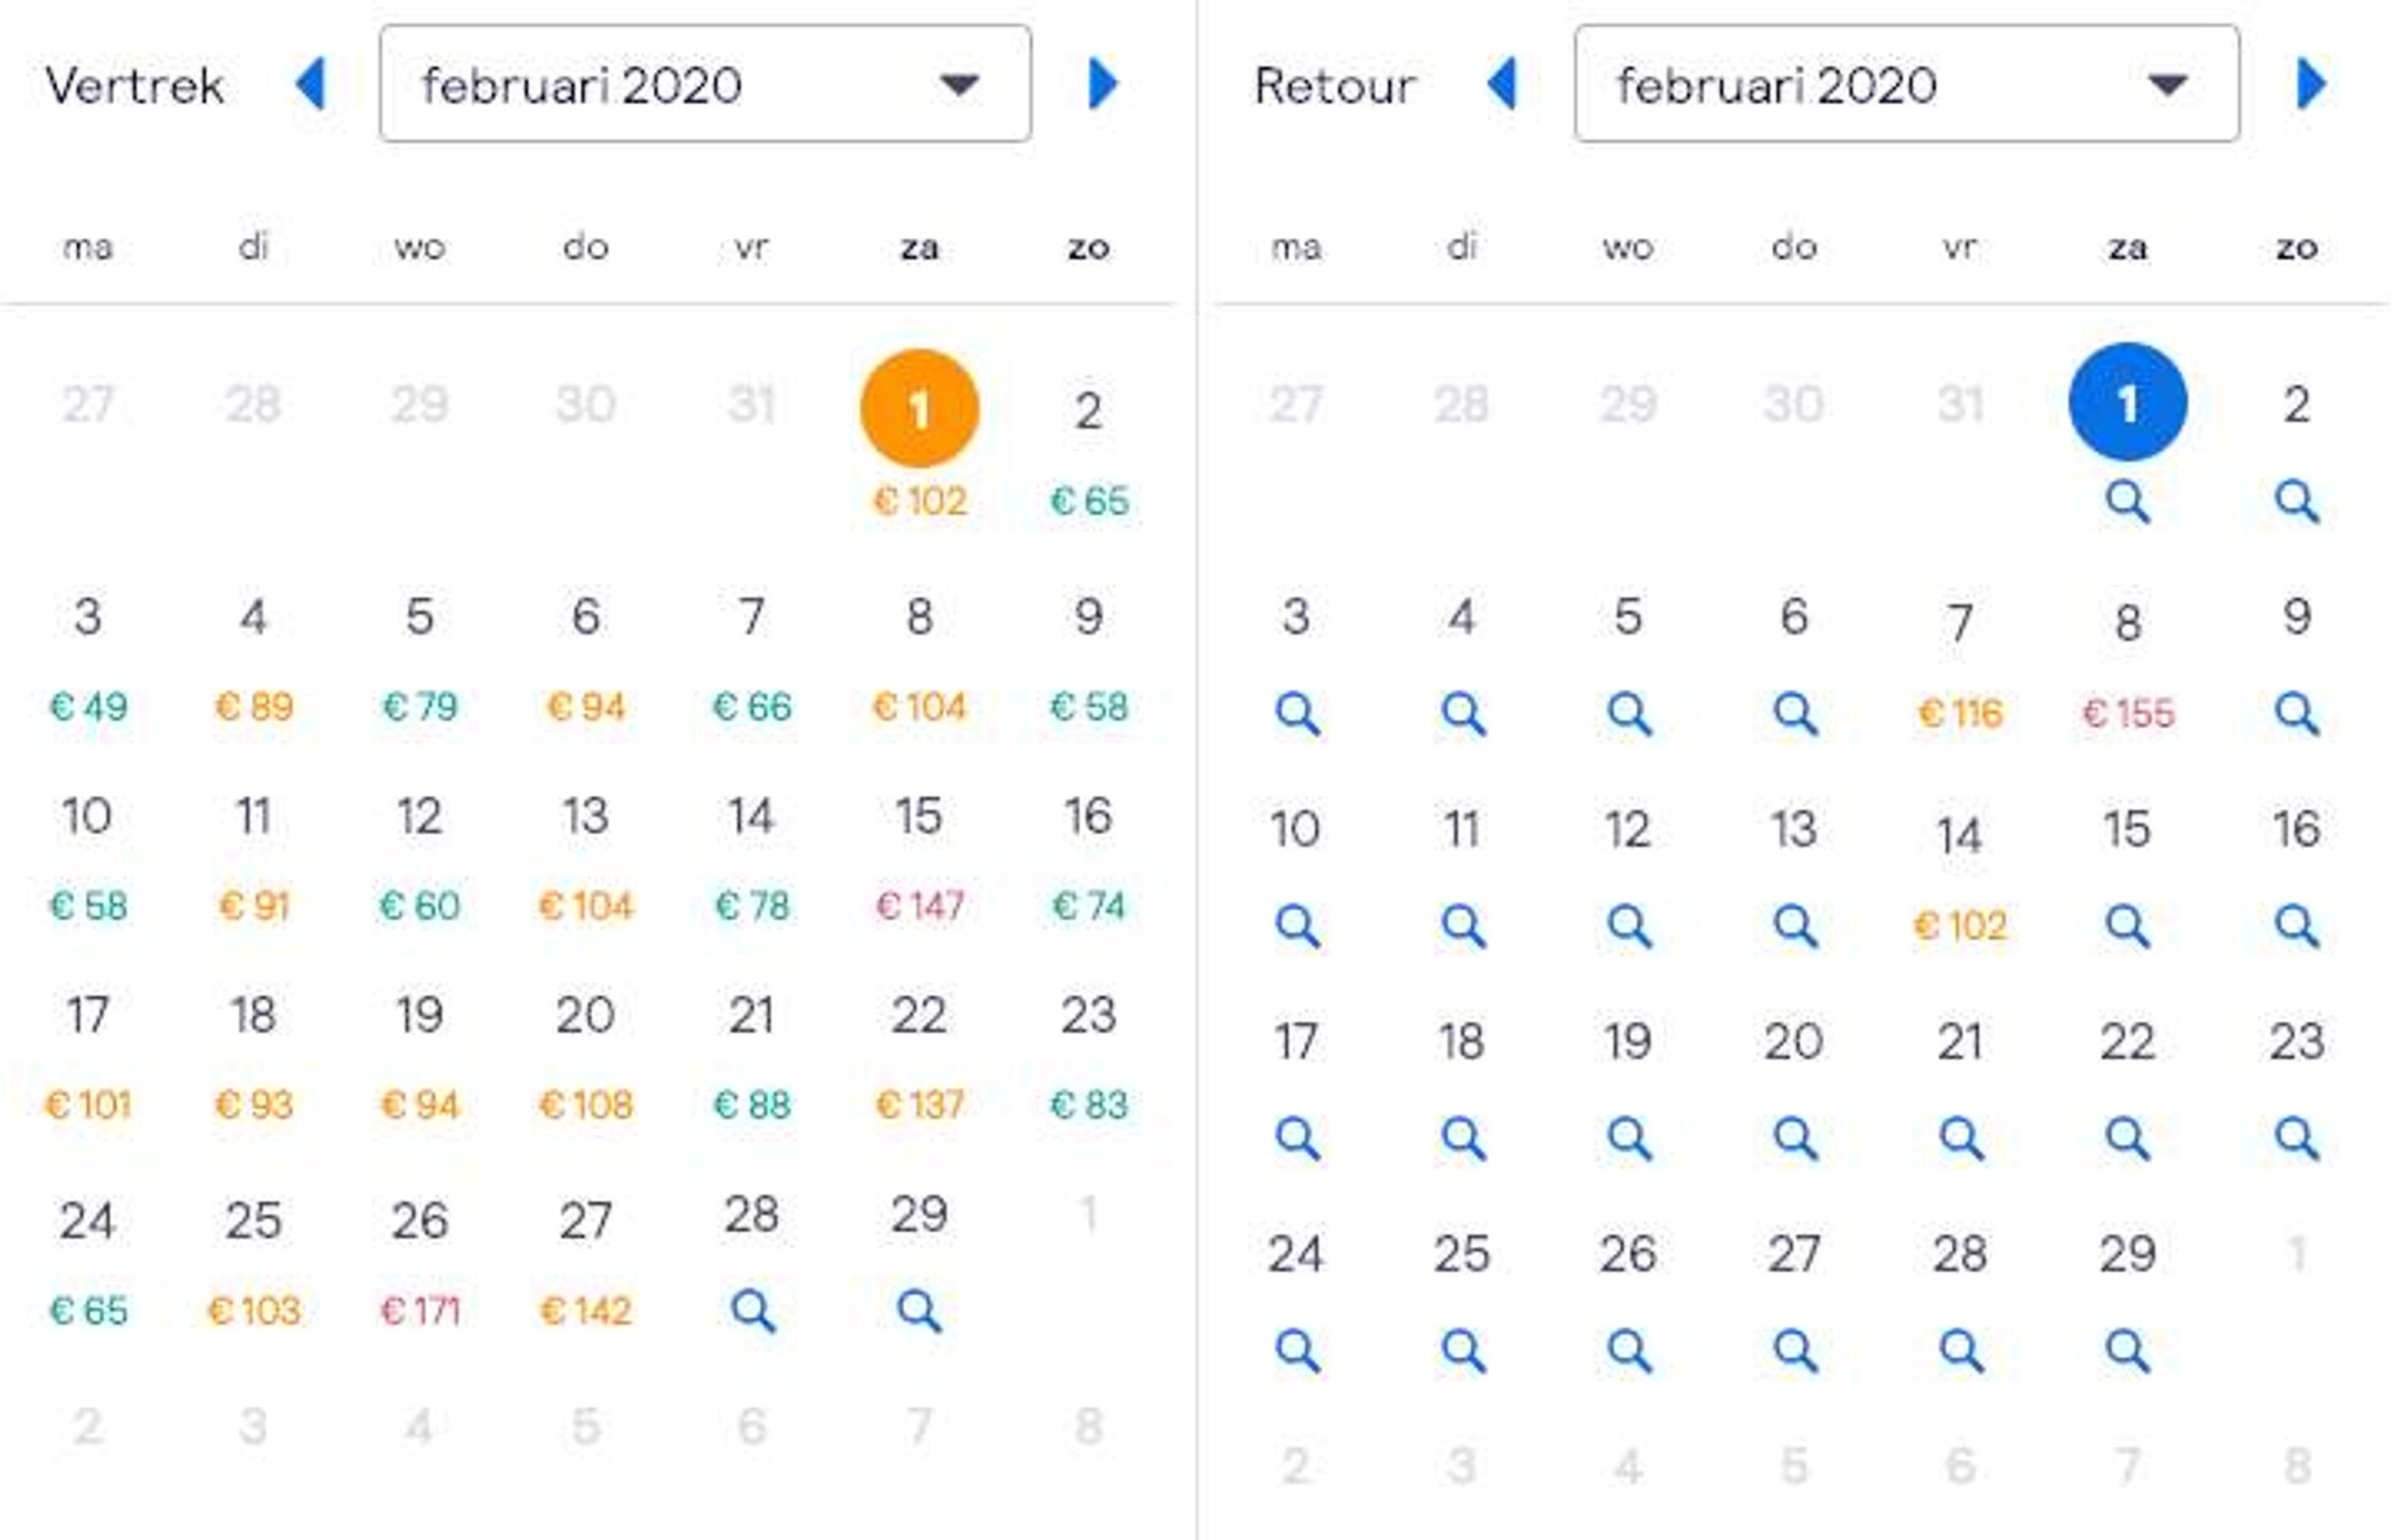Click the selected orange Vertrek date 1
Viewport: 2397px width, 1540px height.
click(919, 408)
